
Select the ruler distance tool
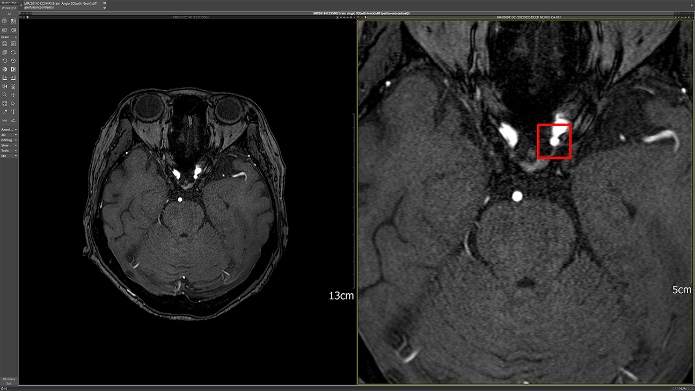click(x=4, y=120)
